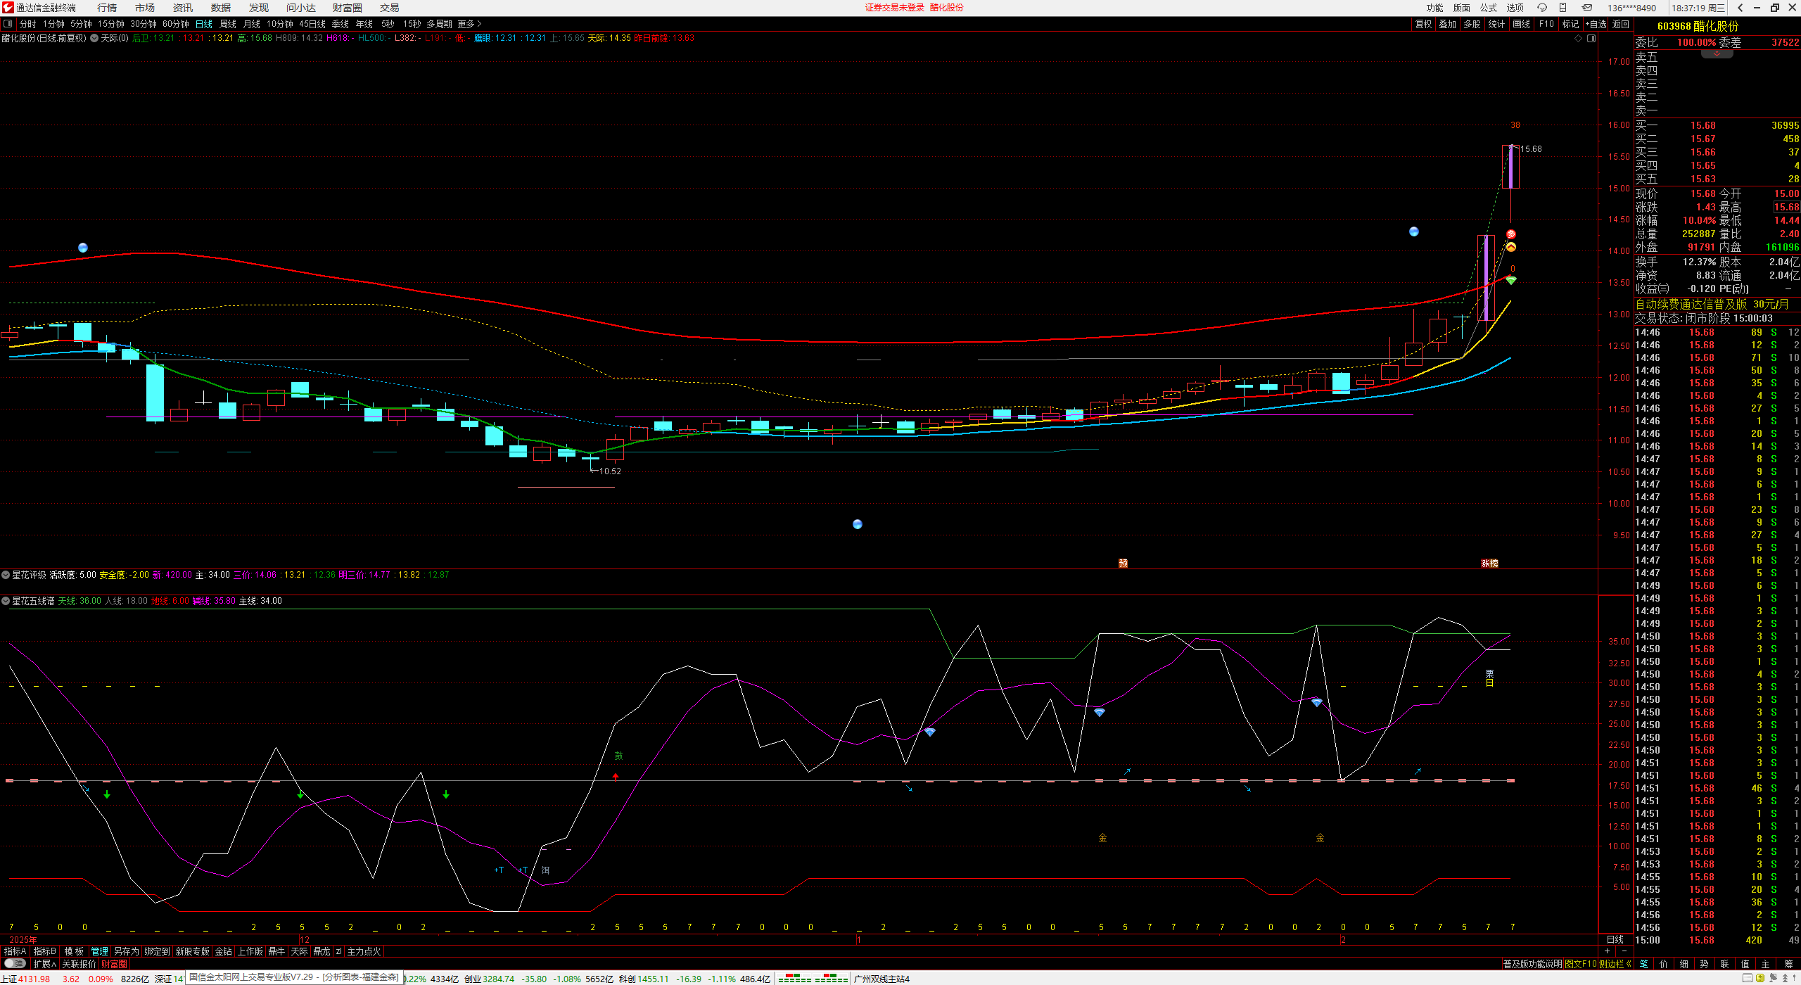The height and width of the screenshot is (985, 1801).
Task: Click panel layout icon near chart corner
Action: tap(1591, 39)
